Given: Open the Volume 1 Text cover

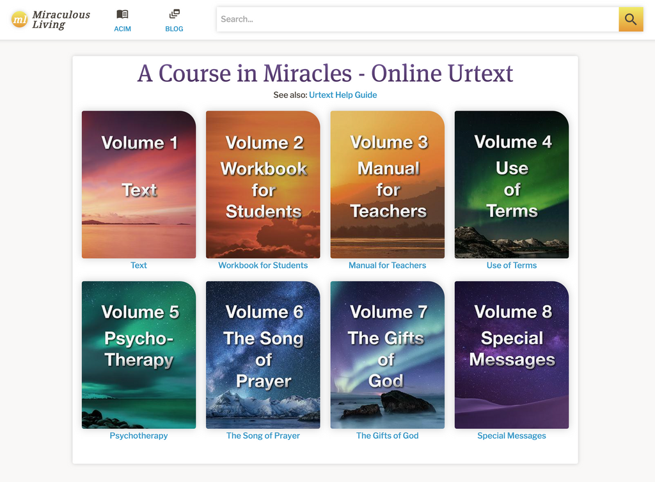Looking at the screenshot, I should click(139, 185).
